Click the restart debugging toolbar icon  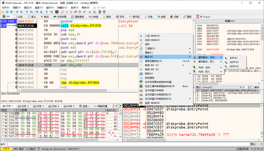point(7,12)
